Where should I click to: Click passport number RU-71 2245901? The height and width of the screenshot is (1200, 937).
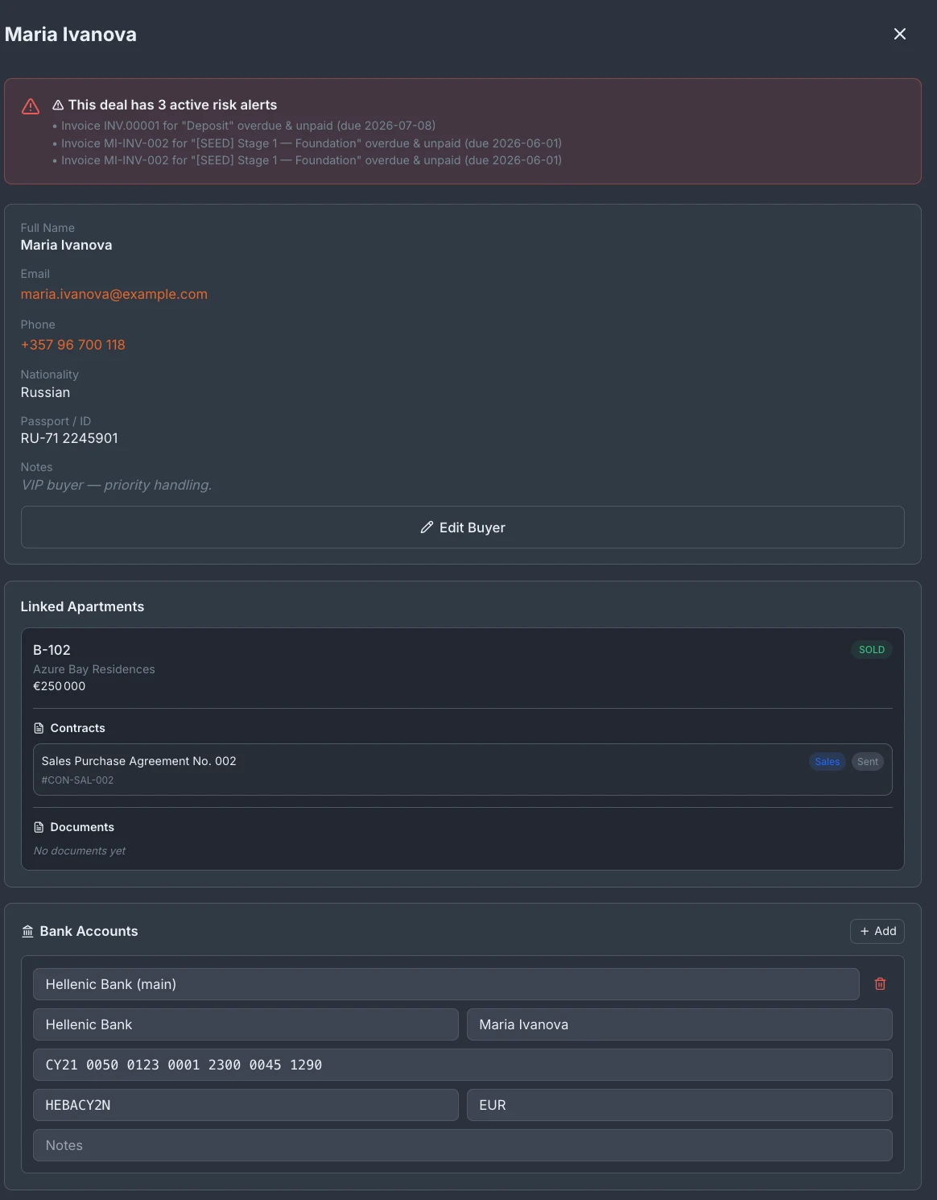tap(69, 438)
